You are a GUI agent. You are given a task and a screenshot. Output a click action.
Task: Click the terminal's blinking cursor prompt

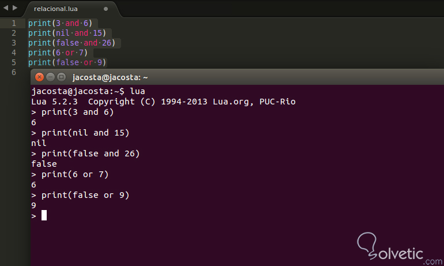[44, 216]
